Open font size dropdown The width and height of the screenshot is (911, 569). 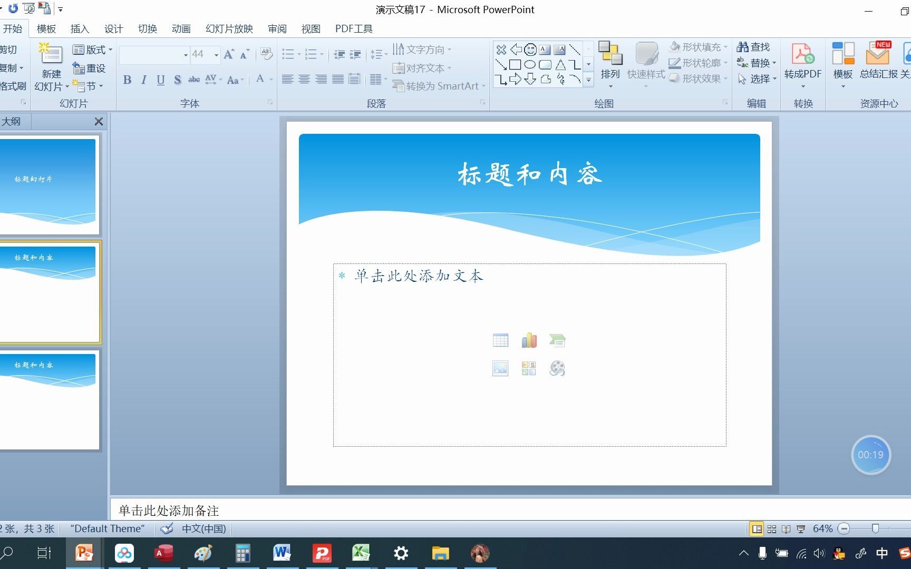(216, 55)
